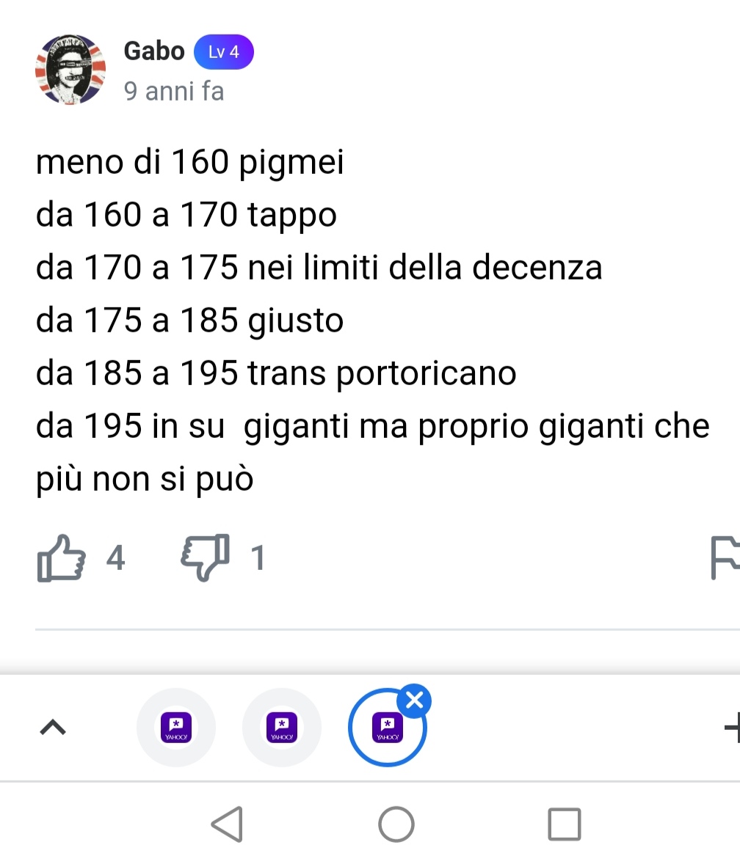The height and width of the screenshot is (867, 740).
Task: Tap the Android home button
Action: 396,824
